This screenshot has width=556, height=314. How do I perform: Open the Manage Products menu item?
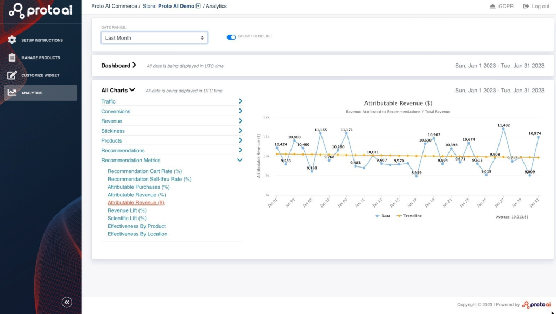coord(40,57)
